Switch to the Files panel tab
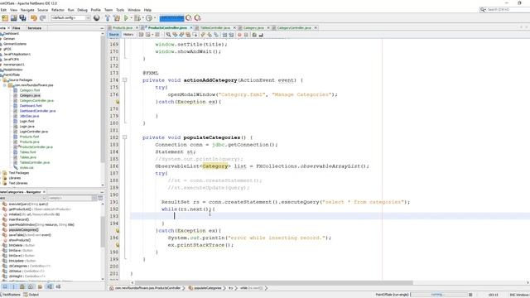Screen dimensions: 530x298 (x=17, y=28)
